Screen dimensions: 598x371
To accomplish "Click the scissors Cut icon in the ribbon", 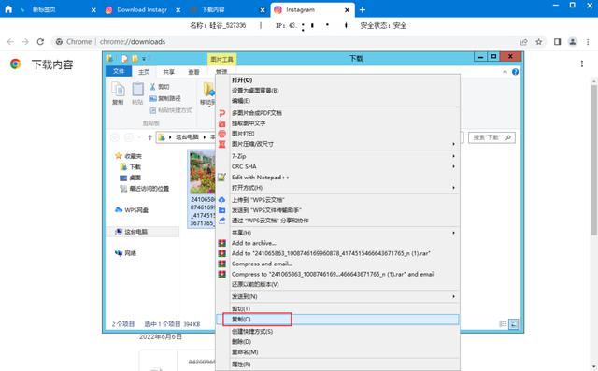I will click(x=153, y=87).
